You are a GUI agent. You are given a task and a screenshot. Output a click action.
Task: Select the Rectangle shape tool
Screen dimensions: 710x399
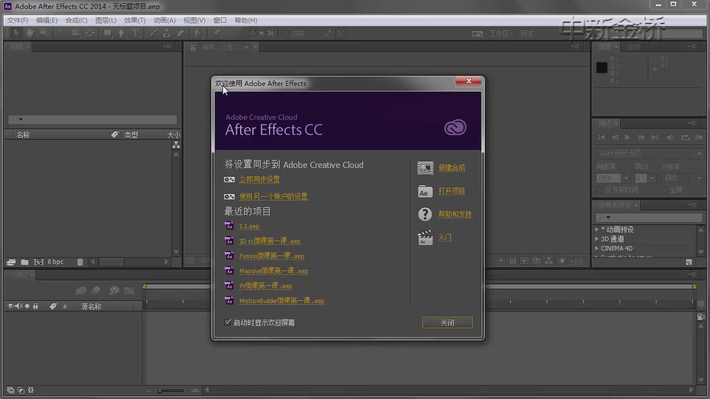coord(108,33)
